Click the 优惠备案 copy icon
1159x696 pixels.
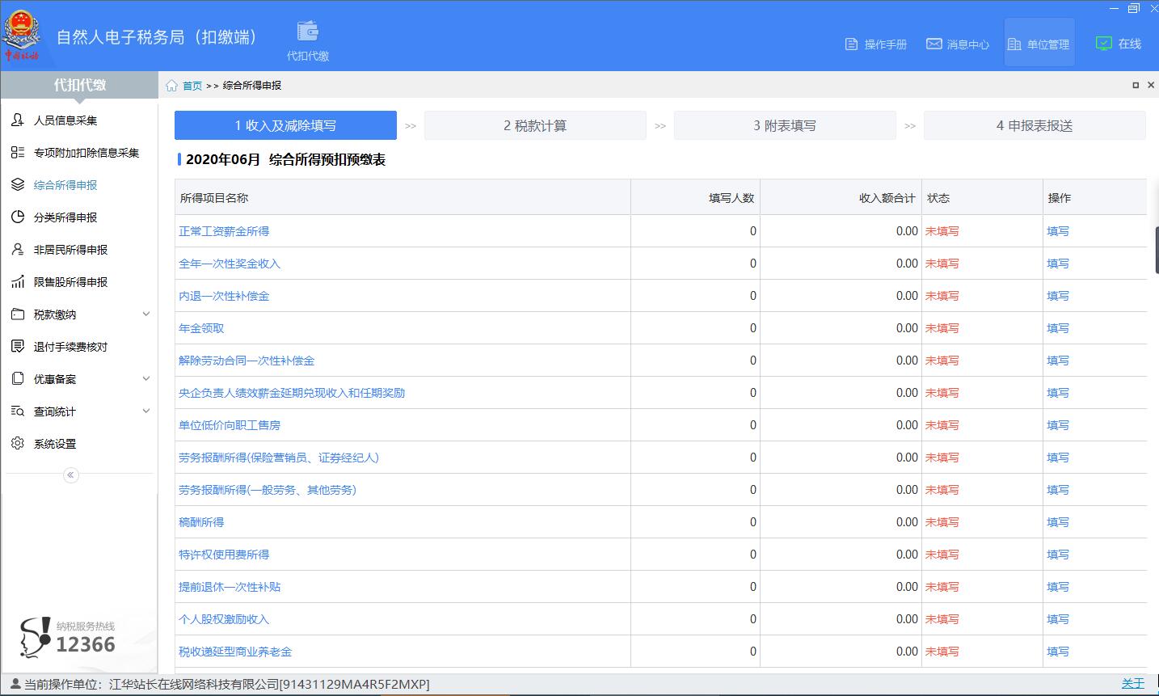(x=18, y=378)
